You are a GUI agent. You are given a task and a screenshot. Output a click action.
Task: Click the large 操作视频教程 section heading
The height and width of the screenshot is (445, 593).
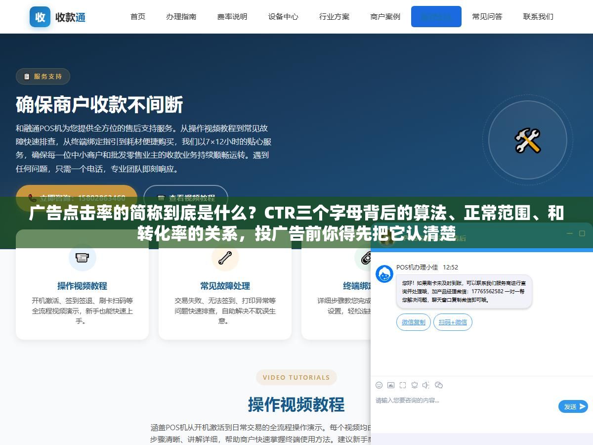(296, 404)
